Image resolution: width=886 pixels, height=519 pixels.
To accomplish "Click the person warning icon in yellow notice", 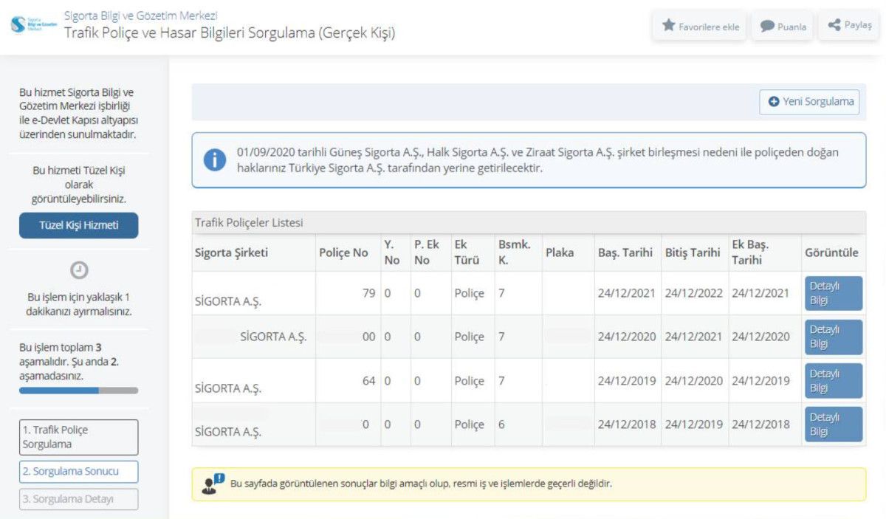I will tap(212, 484).
